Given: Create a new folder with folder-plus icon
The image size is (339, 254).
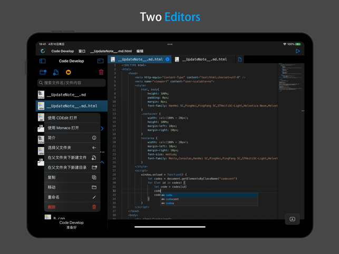Looking at the screenshot, I should tap(43, 72).
